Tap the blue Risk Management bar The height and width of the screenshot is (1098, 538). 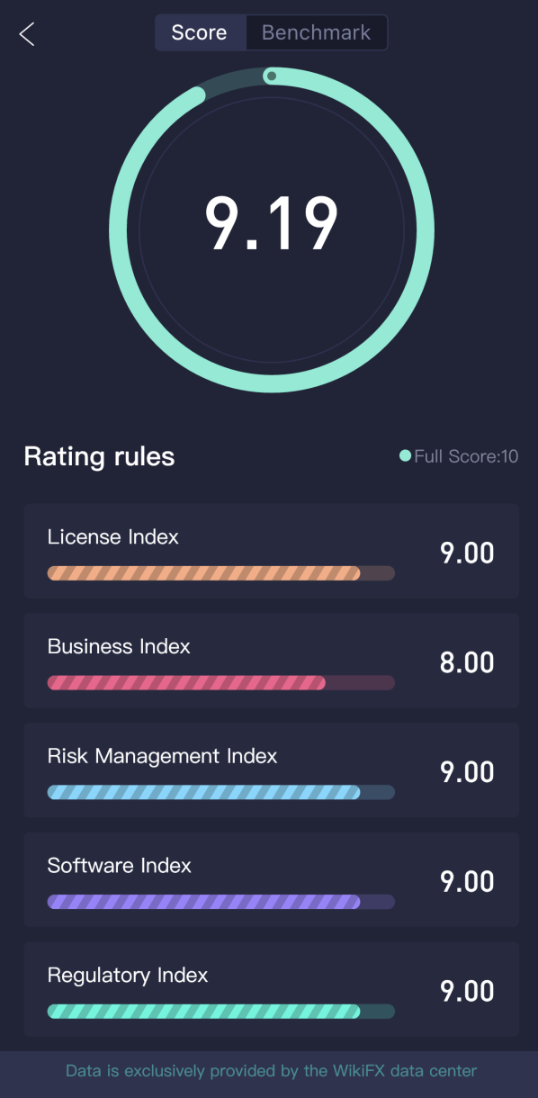click(x=220, y=792)
